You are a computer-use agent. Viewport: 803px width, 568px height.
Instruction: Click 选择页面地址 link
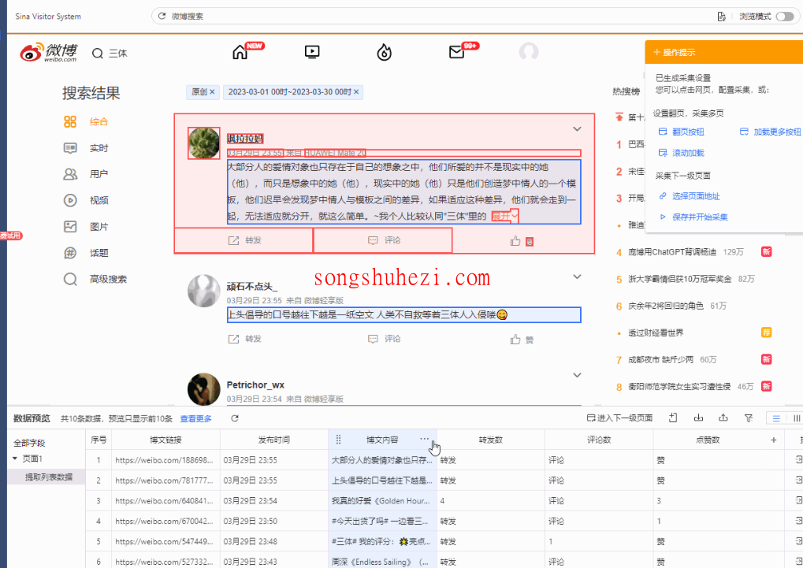690,196
